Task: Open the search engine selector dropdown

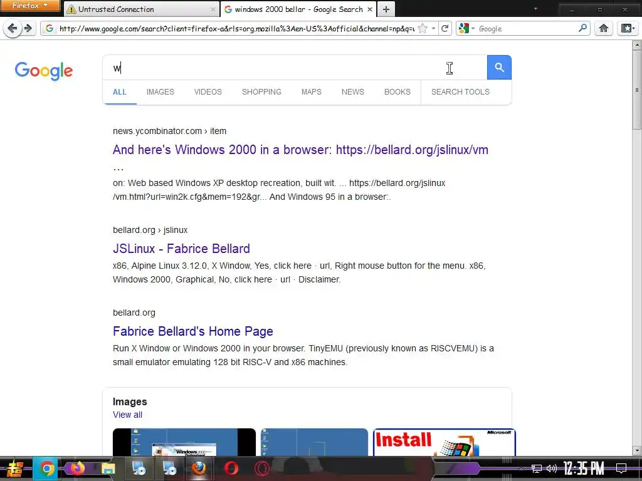Action: (466, 29)
